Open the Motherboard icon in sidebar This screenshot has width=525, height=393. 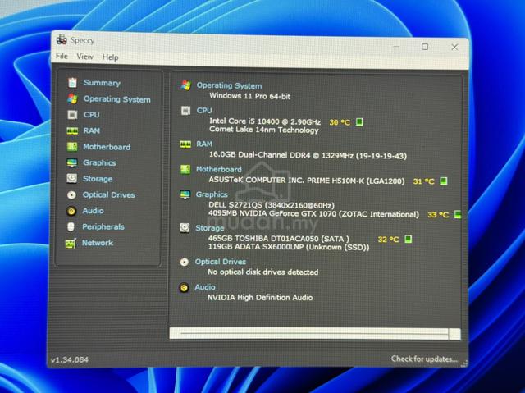(72, 147)
